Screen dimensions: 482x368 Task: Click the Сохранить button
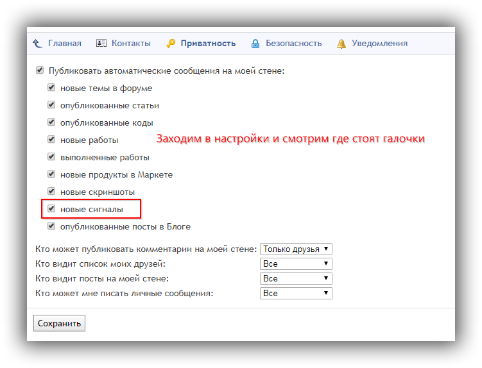[x=59, y=323]
